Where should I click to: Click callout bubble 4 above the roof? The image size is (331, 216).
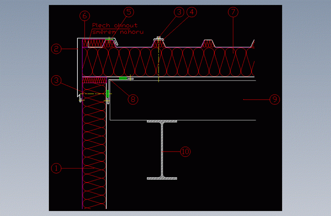point(191,12)
